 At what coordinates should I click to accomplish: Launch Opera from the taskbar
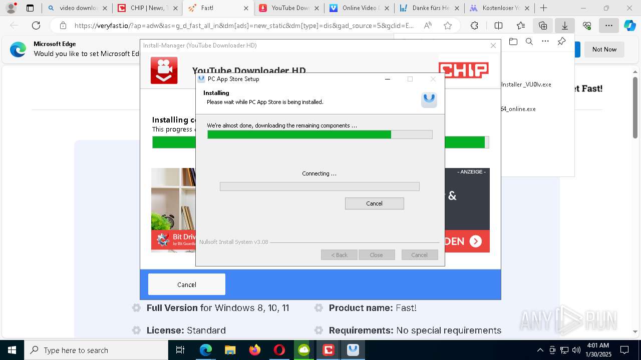pyautogui.click(x=279, y=350)
